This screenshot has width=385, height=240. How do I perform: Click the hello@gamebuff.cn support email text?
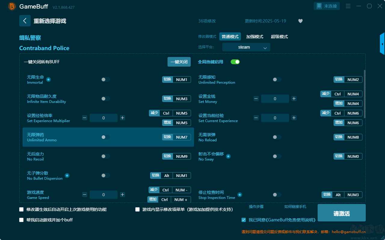point(349,232)
